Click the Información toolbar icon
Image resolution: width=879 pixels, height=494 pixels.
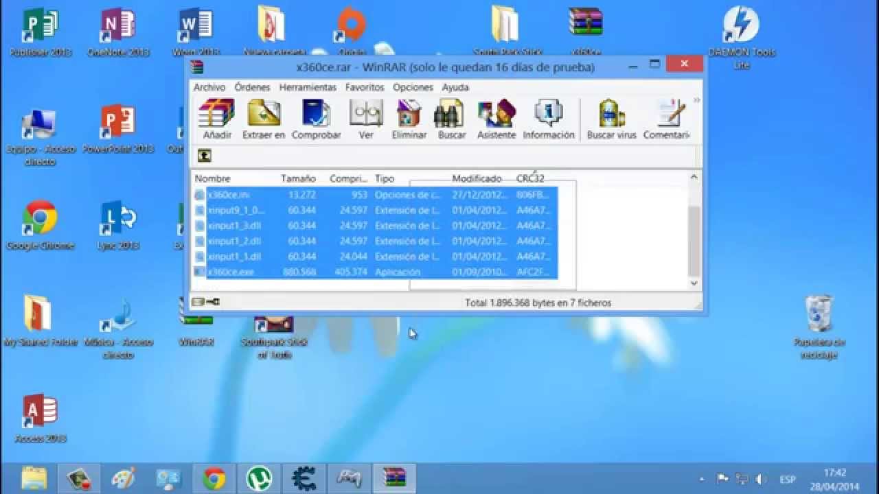(549, 119)
